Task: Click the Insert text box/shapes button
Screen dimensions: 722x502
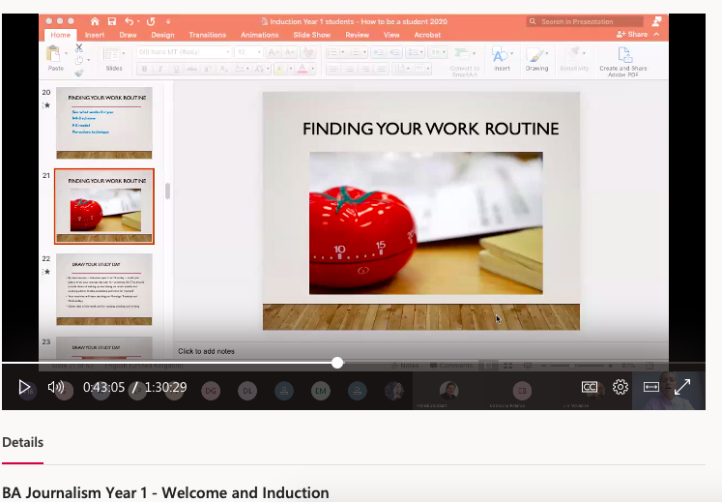Action: [x=502, y=59]
